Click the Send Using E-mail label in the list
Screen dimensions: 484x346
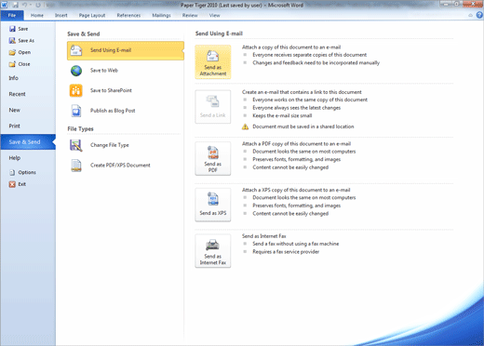111,50
